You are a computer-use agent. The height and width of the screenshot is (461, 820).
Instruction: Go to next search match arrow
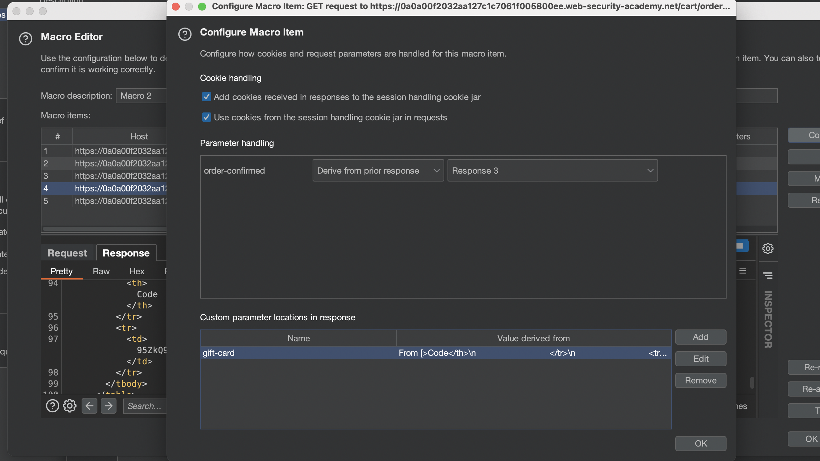108,406
